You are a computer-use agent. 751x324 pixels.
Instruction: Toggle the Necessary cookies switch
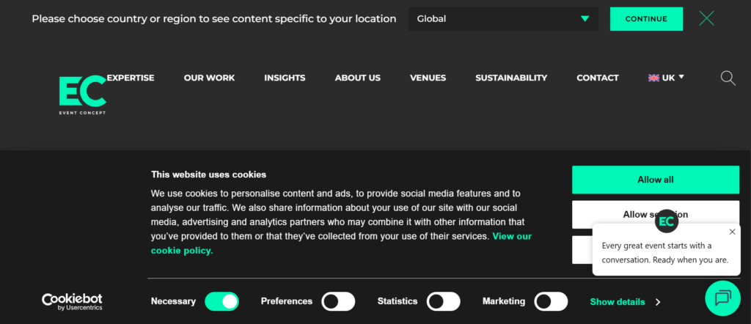[221, 301]
